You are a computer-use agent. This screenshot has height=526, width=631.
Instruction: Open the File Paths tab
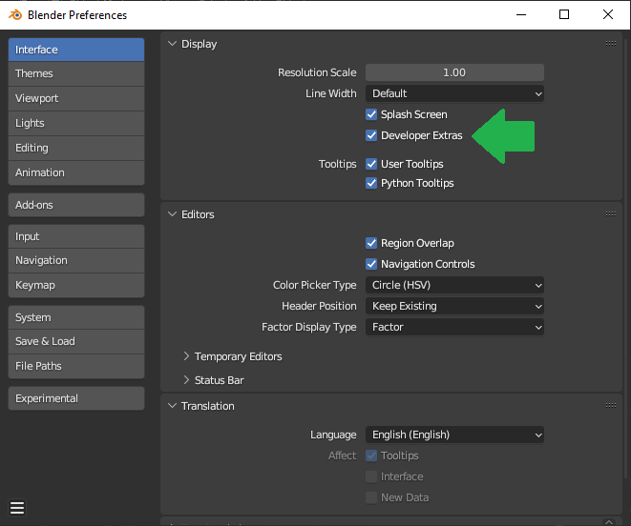(x=76, y=366)
